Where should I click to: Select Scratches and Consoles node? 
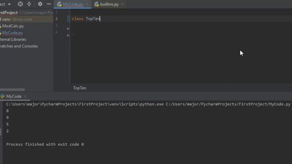(x=19, y=46)
